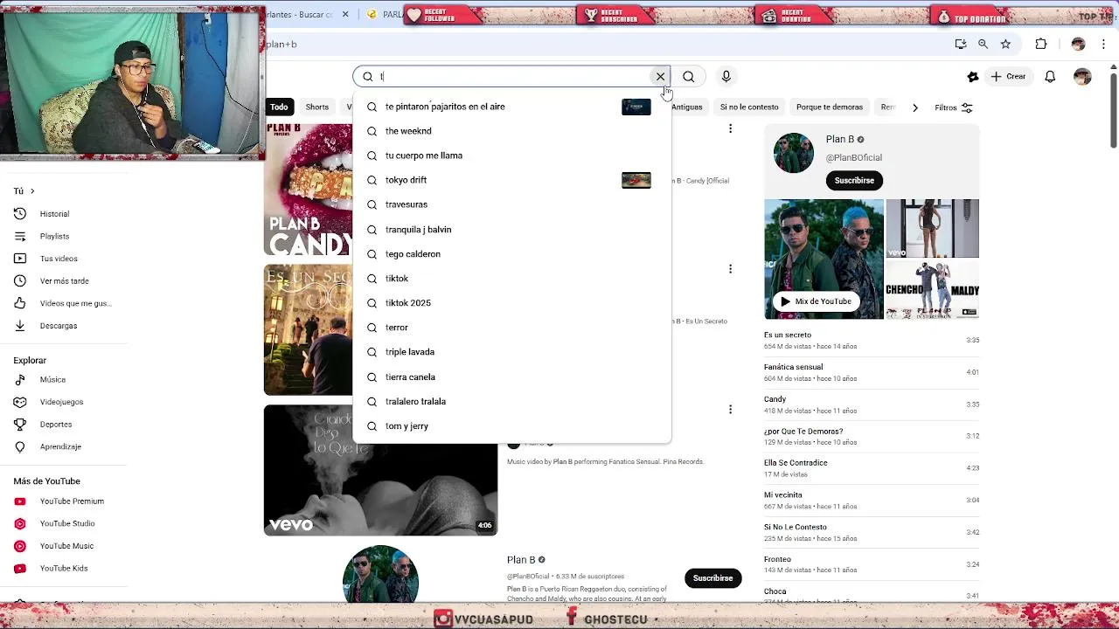Select suggestion 'tego calderon'
1119x629 pixels.
511,254
